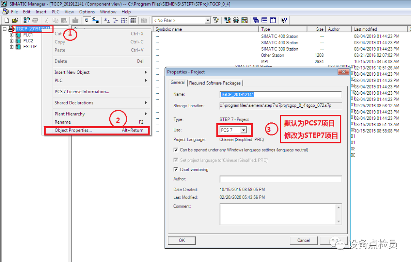Image resolution: width=411 pixels, height=262 pixels.
Task: Toggle 'Can be opened under any Windows language settings'
Action: tap(175, 150)
